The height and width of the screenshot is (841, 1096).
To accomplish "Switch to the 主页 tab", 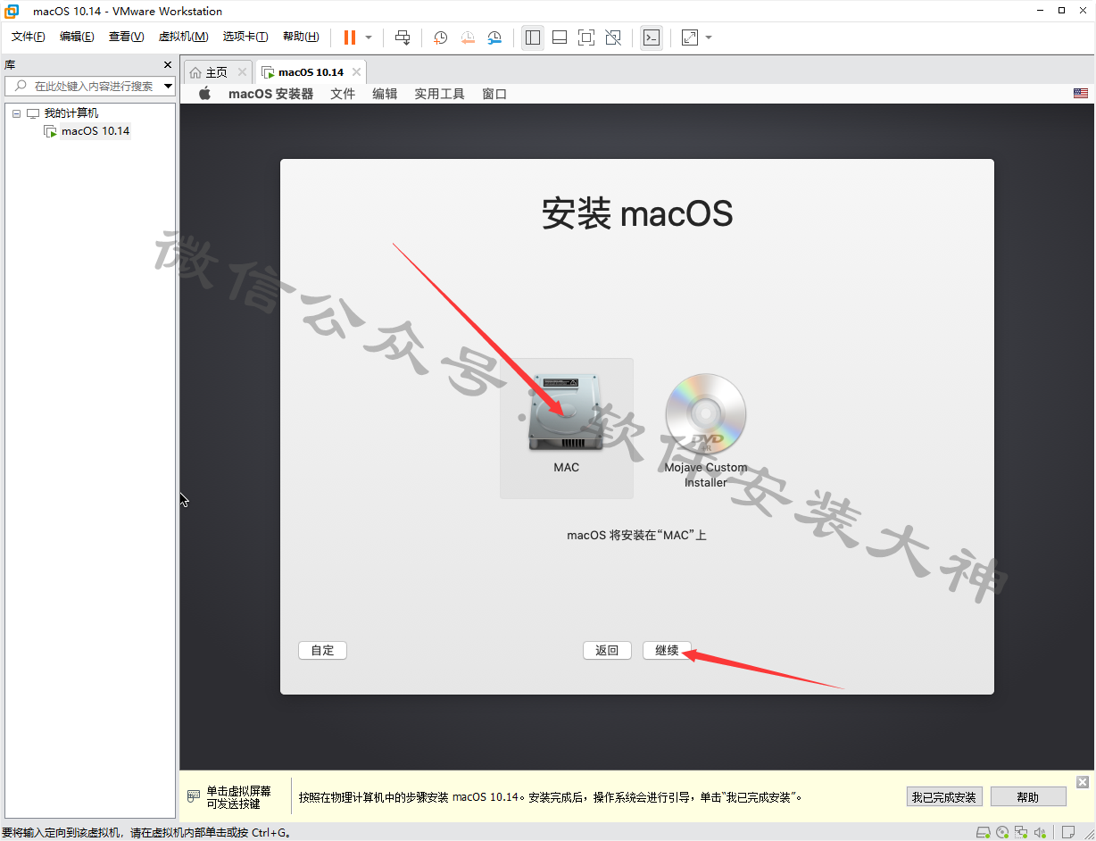I will (x=218, y=72).
